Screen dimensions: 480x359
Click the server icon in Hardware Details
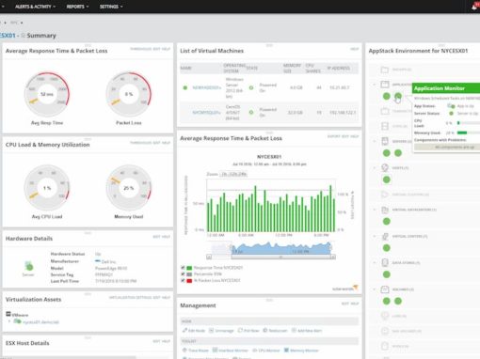tap(28, 266)
